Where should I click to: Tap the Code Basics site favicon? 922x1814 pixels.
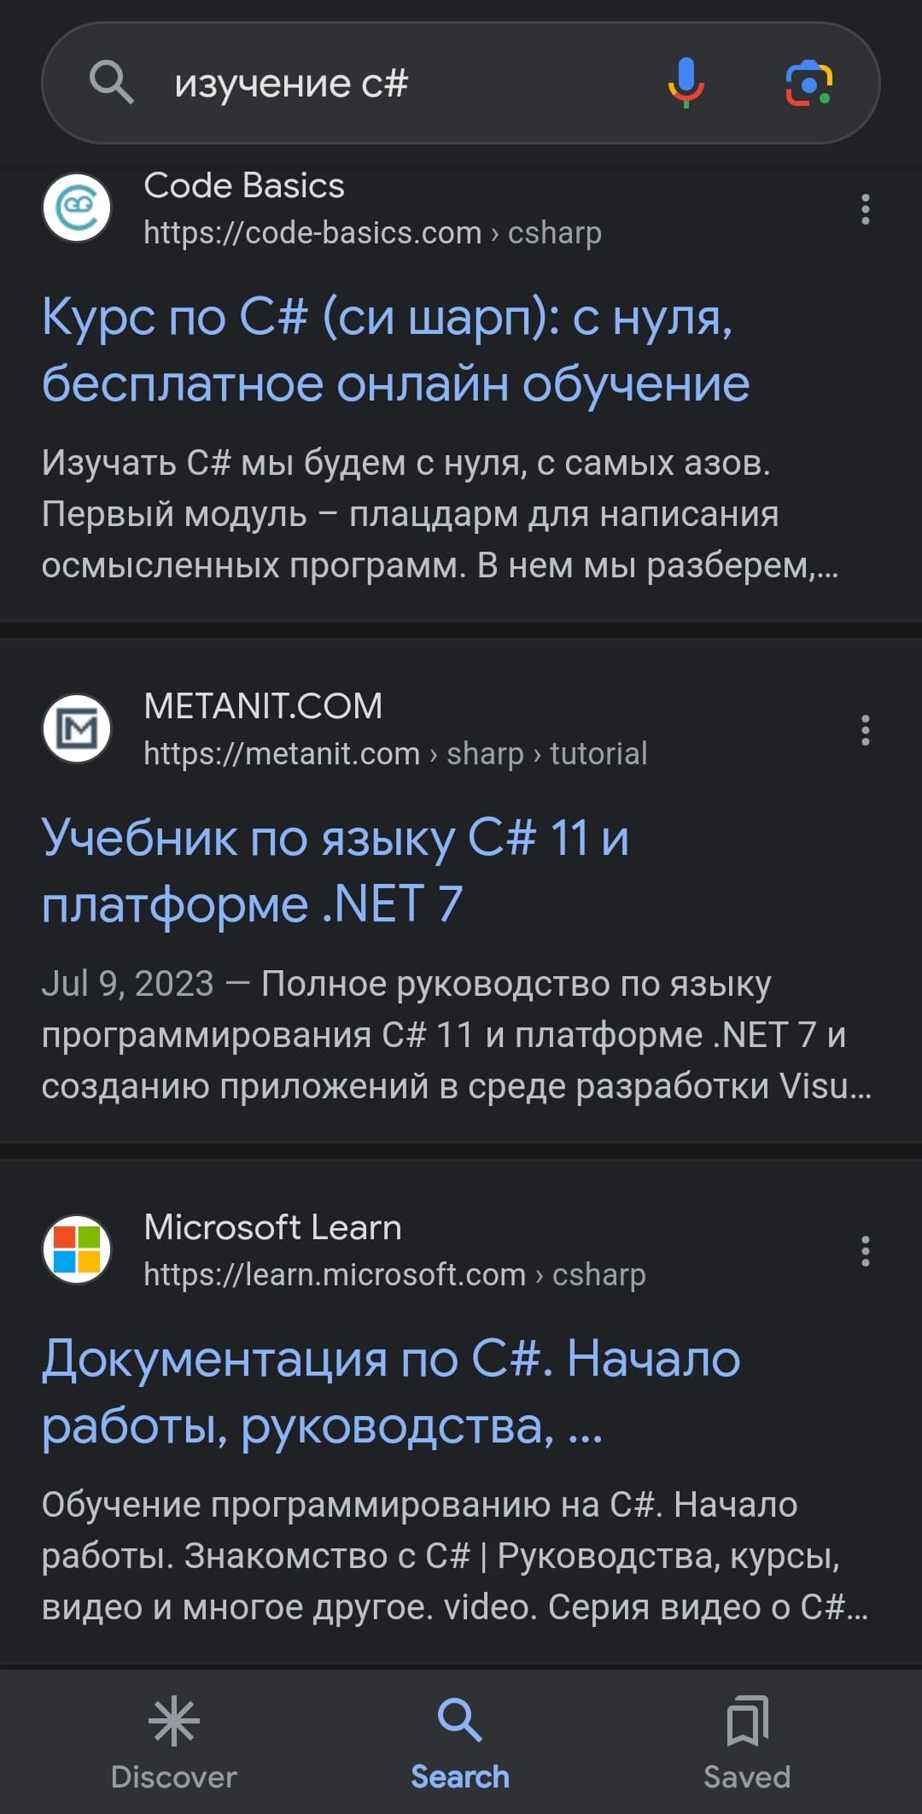coord(77,208)
